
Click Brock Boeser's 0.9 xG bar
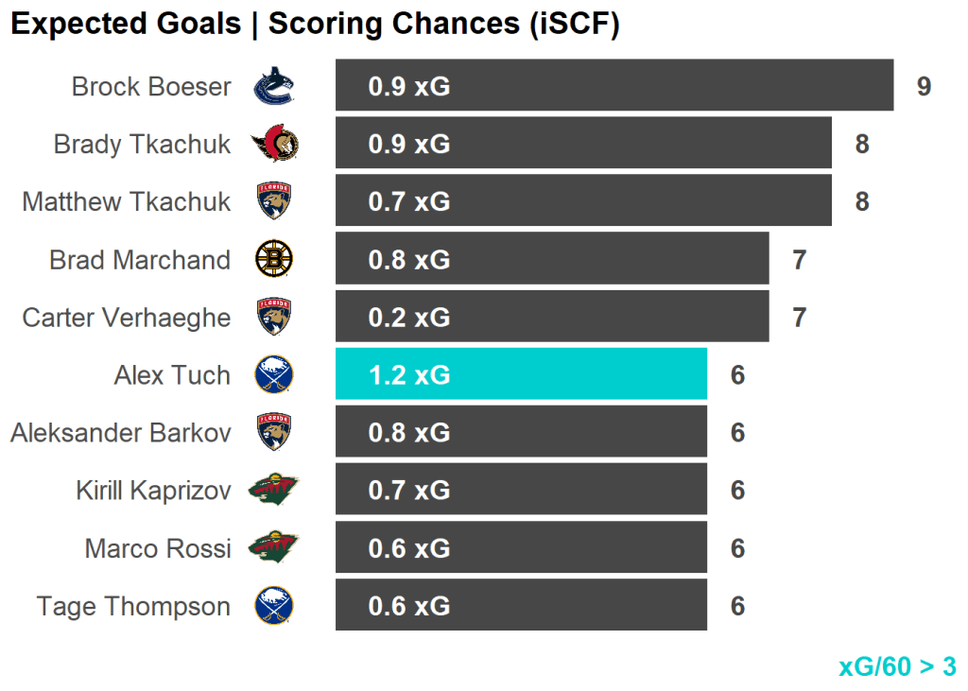click(614, 86)
